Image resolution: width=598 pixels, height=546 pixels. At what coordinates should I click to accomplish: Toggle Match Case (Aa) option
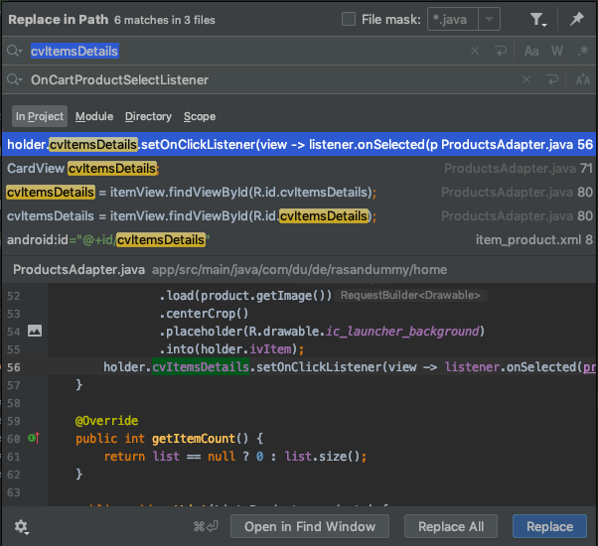tap(531, 51)
